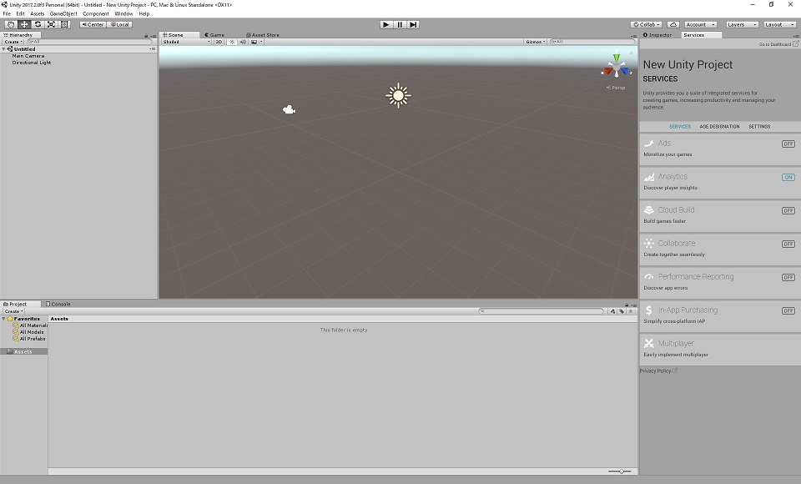Toggle pivot Center button
Viewport: 801px width, 484px height.
(x=93, y=24)
